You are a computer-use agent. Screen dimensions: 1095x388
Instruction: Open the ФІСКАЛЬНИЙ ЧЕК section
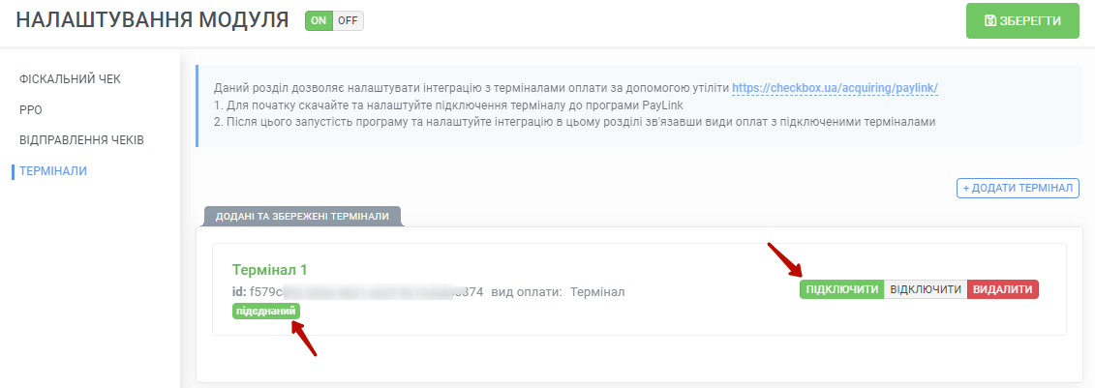coord(70,79)
